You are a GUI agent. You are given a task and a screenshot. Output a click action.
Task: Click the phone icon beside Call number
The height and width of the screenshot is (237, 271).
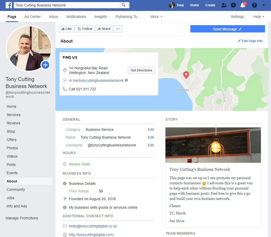65,89
